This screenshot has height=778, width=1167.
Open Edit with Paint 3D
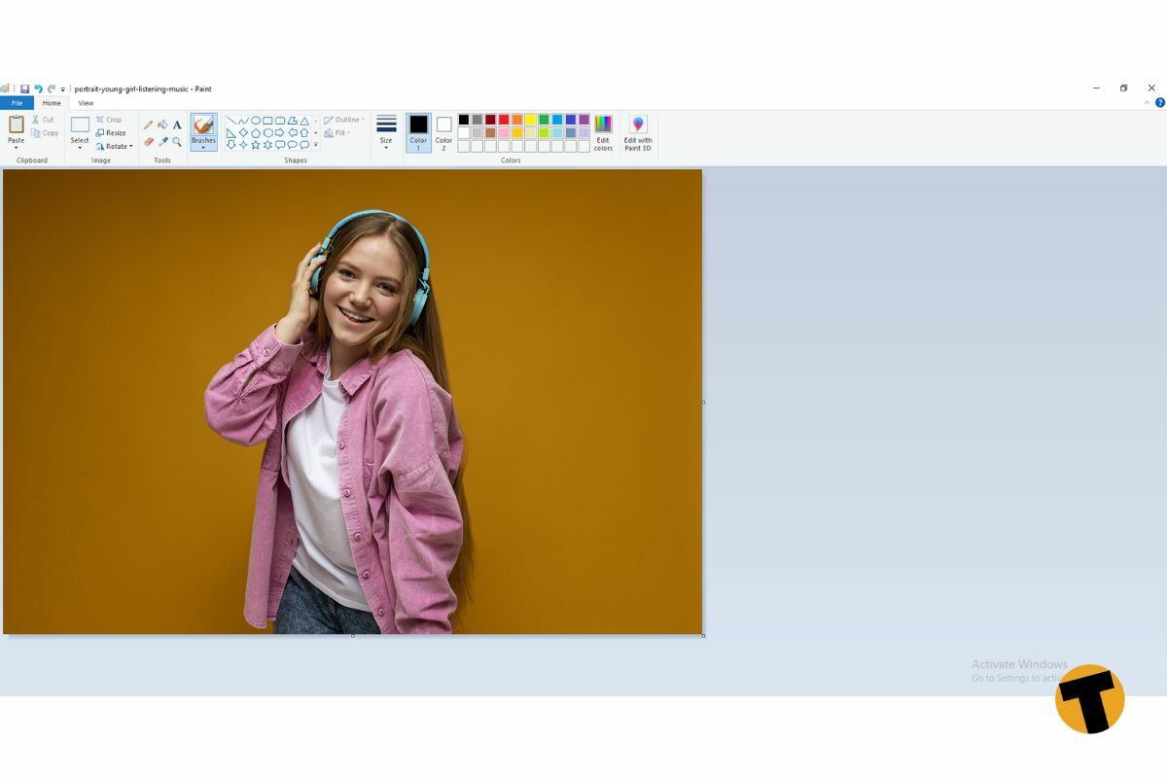click(638, 132)
